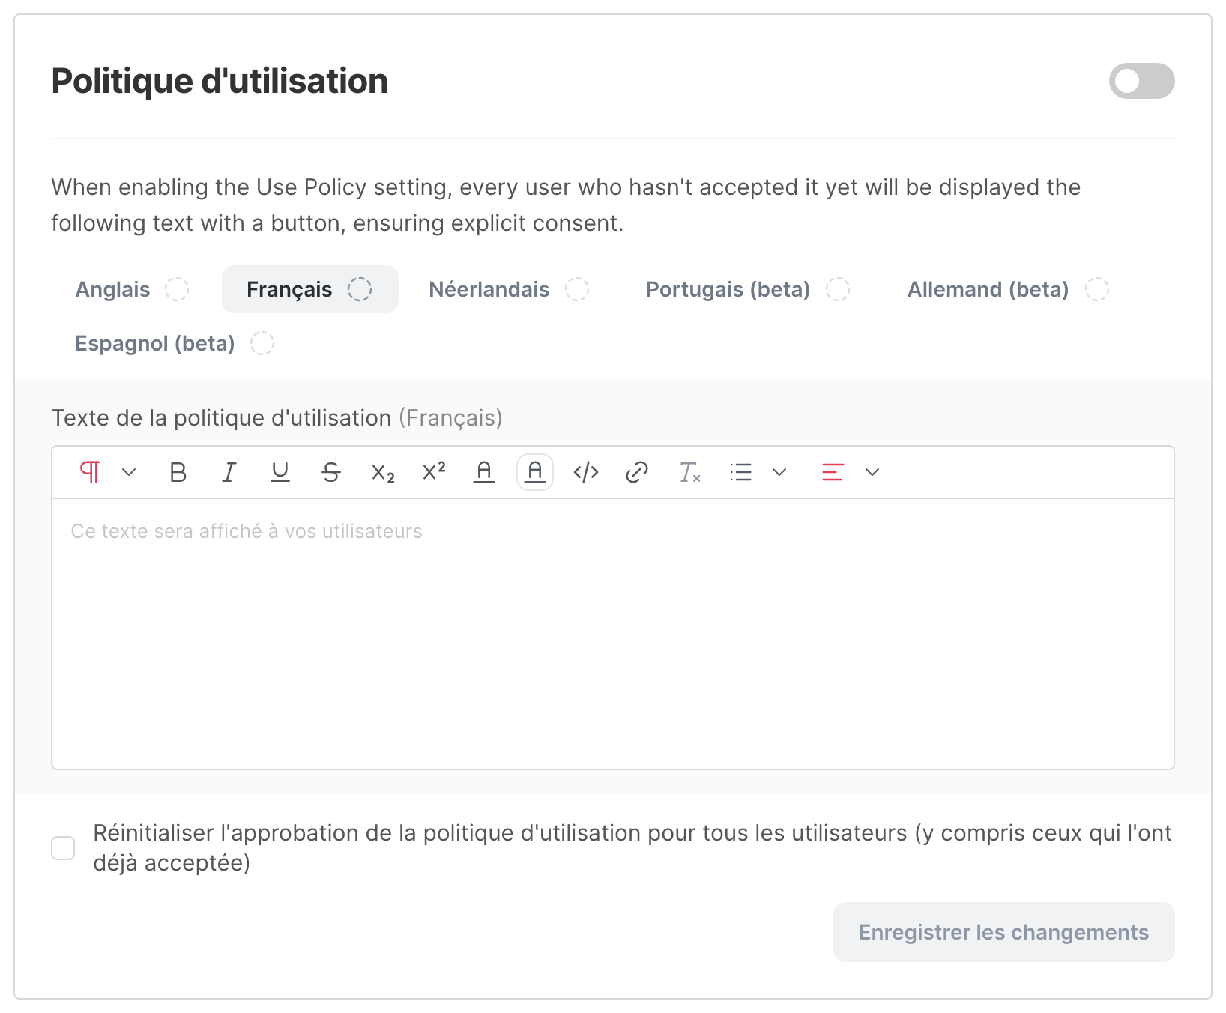This screenshot has width=1226, height=1013.
Task: Toggle italic formatting
Action: 229,472
